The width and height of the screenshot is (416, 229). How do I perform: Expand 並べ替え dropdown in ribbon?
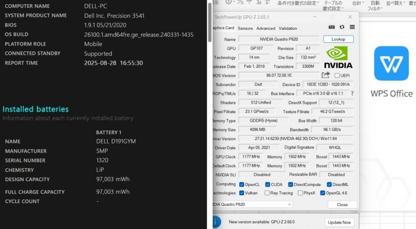coord(395,3)
